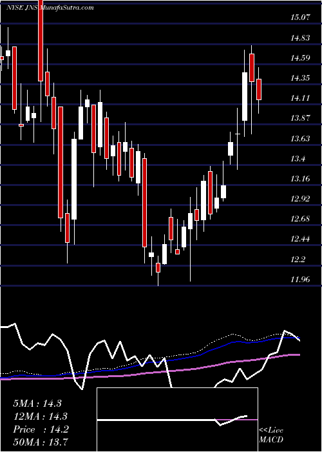
Task: Click the Price : 14.2 value
Action: (41, 429)
